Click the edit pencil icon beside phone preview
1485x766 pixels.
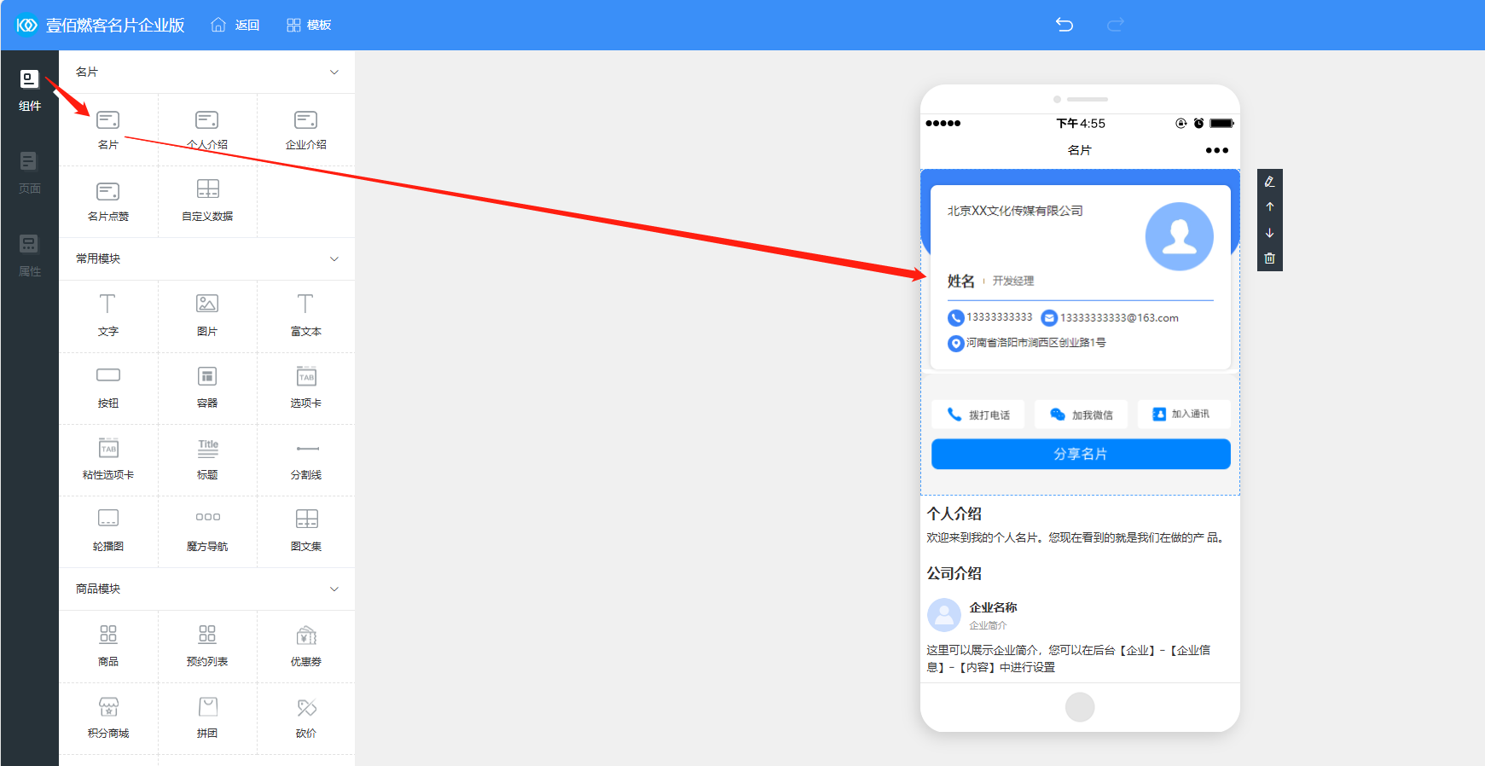1269,182
